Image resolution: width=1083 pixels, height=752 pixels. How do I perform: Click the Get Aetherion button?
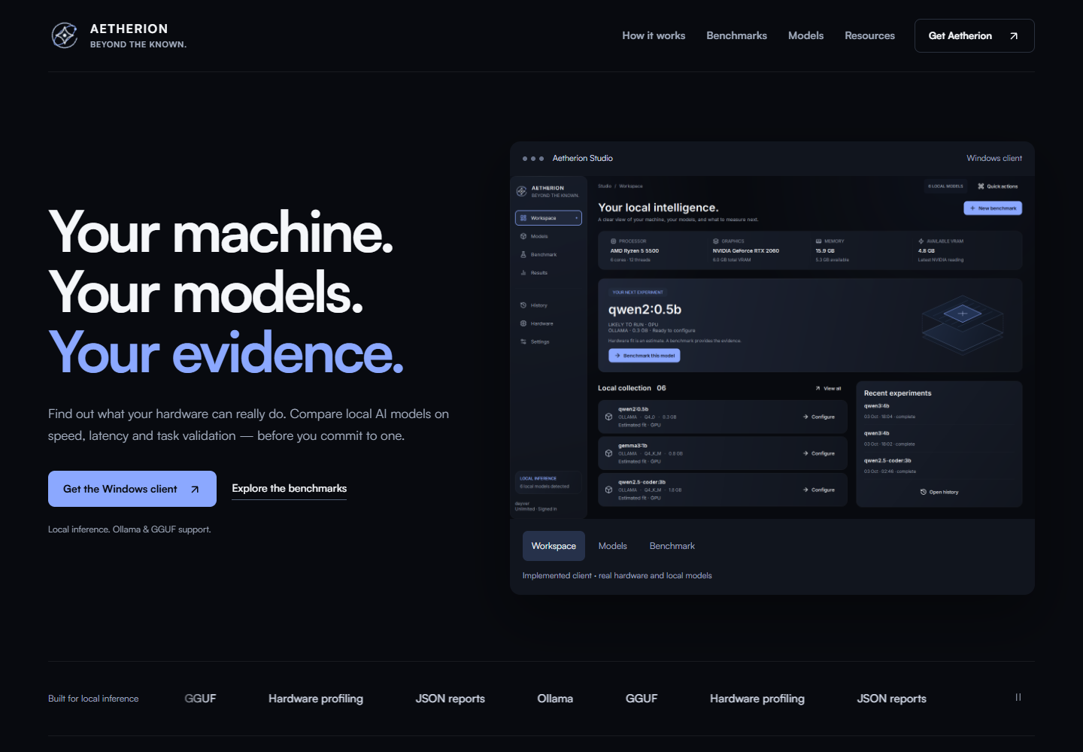974,35
